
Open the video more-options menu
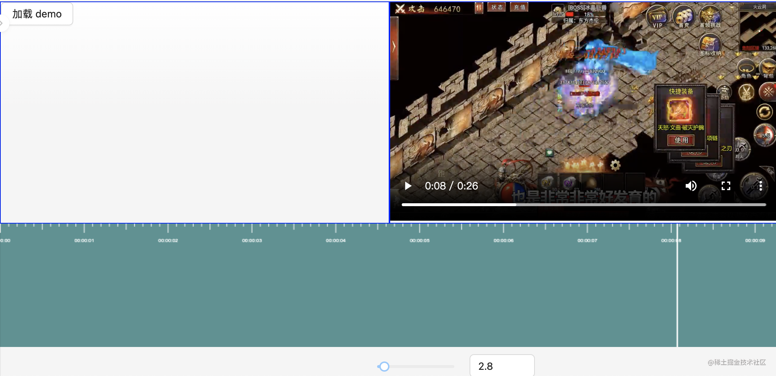[761, 186]
